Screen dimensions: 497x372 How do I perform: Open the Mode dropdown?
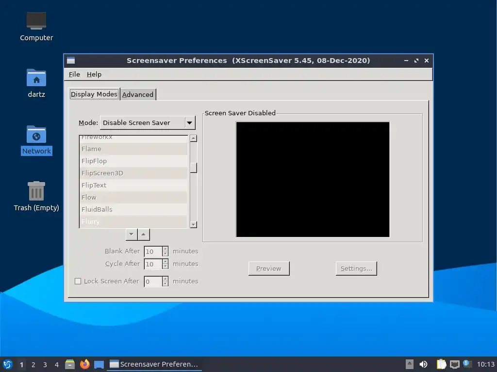(148, 123)
